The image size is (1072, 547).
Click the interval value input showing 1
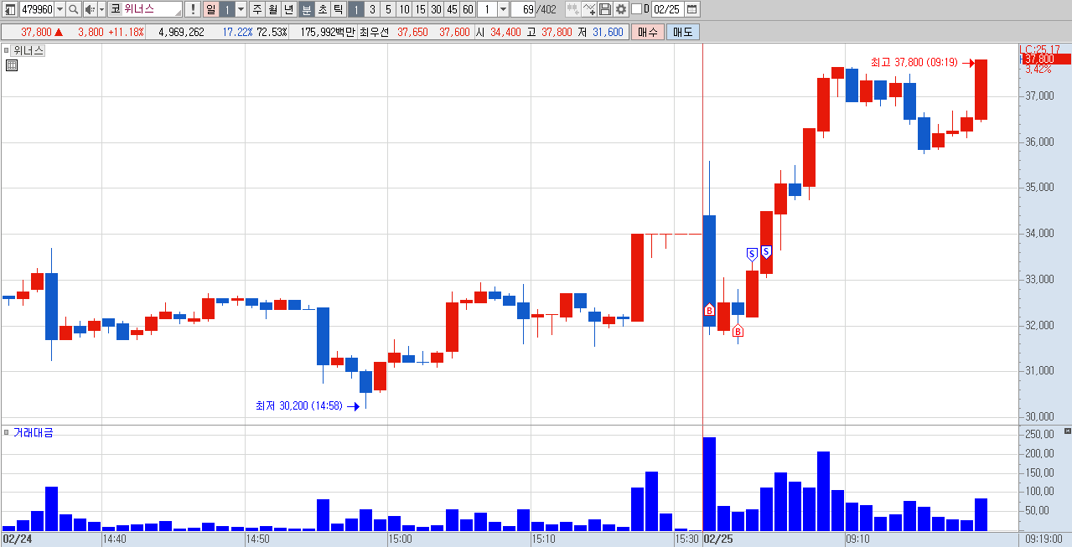(x=487, y=9)
